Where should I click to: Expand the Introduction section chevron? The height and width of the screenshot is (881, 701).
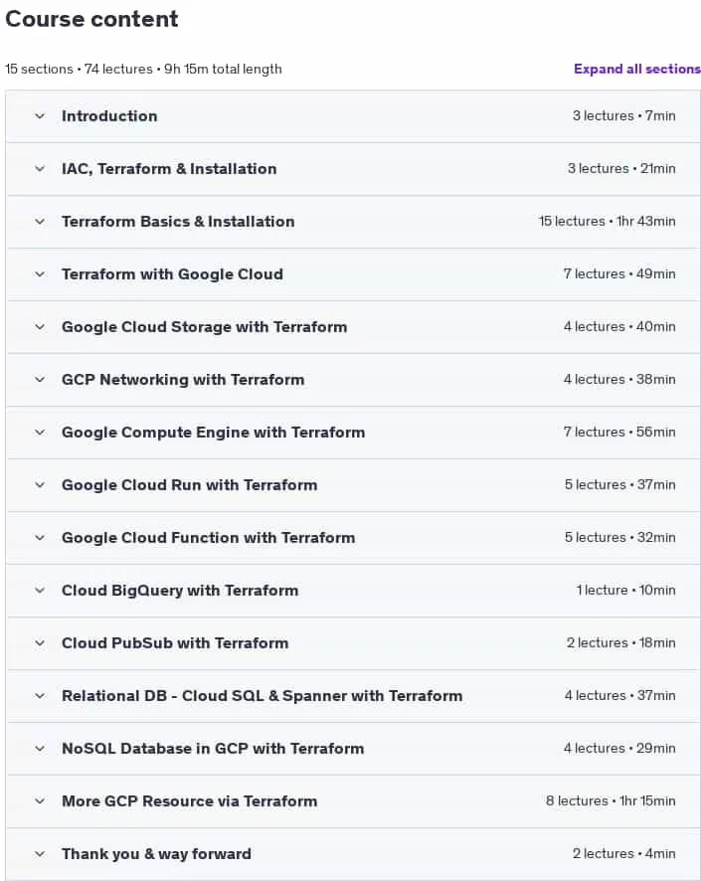(40, 116)
